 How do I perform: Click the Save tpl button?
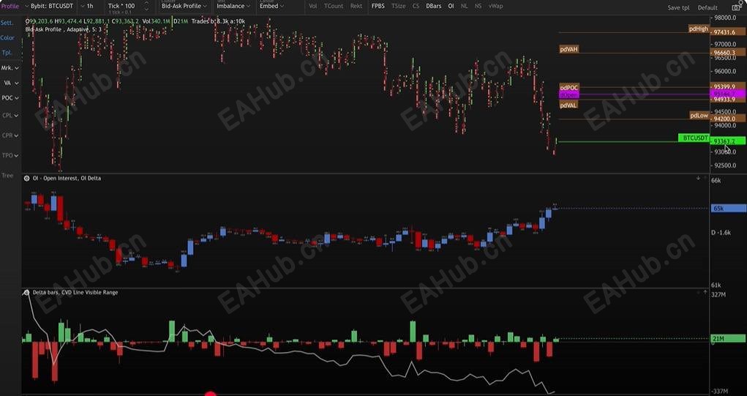[678, 7]
